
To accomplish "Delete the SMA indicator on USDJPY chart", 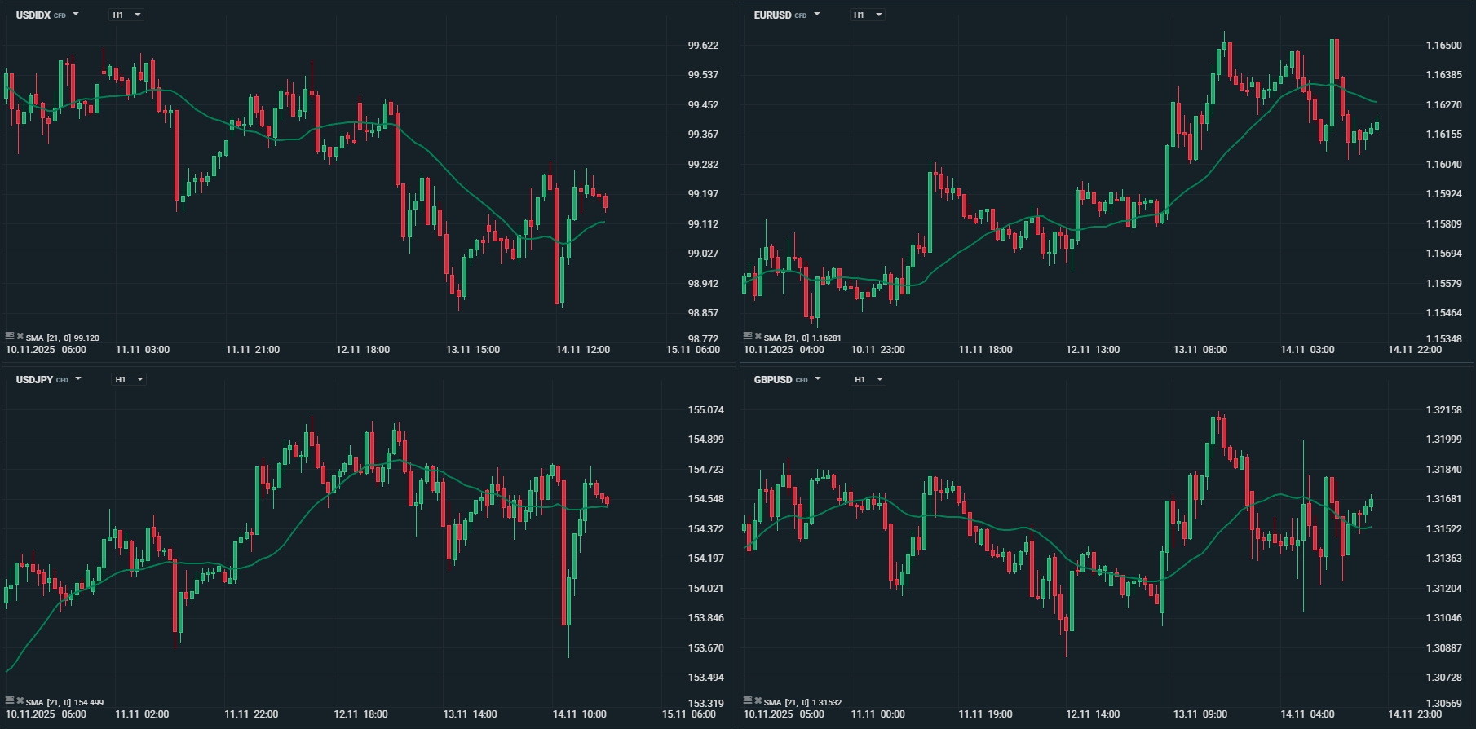I will point(20,700).
